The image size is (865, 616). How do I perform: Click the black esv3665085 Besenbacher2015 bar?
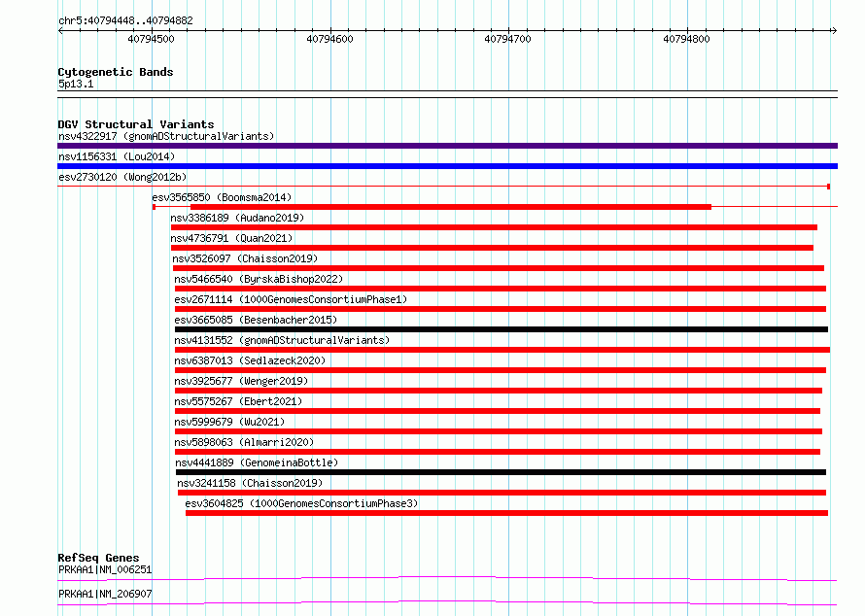click(x=502, y=329)
